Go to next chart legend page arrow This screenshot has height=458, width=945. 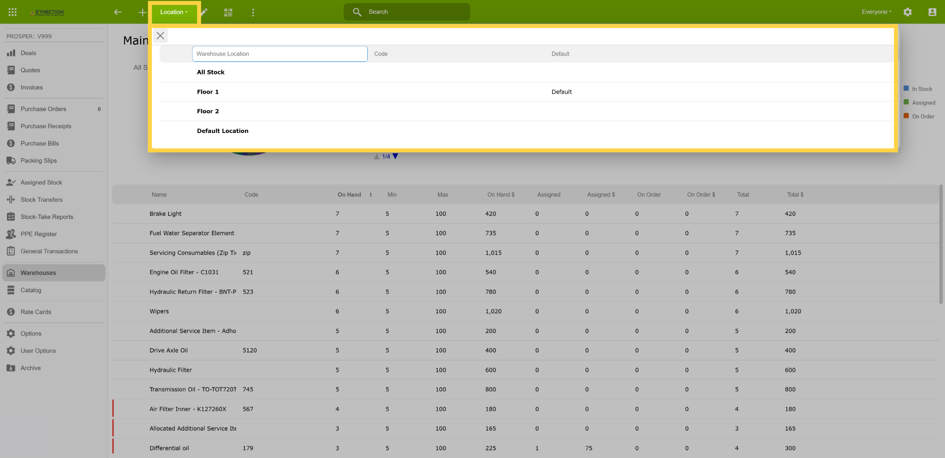395,156
